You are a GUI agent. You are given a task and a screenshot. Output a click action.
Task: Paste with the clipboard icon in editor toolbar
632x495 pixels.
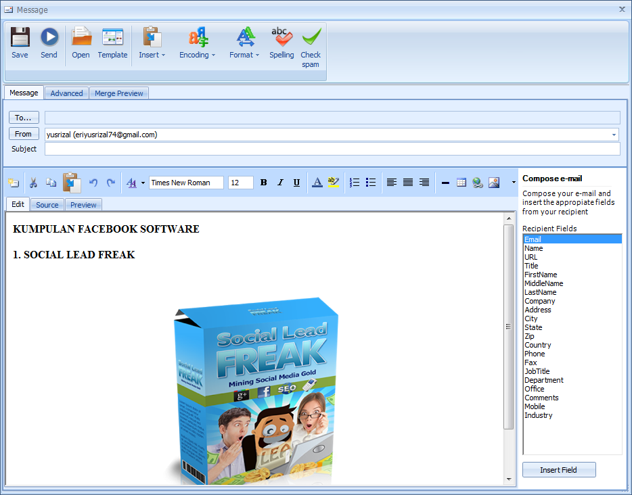tap(72, 183)
